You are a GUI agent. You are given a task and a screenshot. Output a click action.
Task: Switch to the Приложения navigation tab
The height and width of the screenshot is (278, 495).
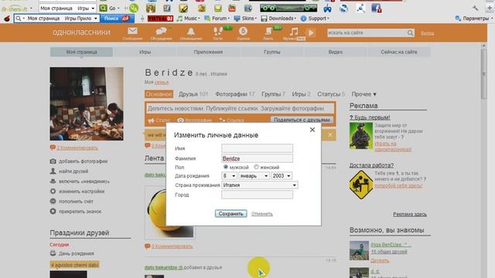(x=208, y=52)
